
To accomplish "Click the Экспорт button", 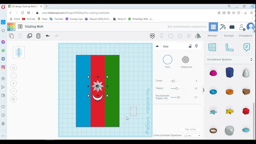I will pyautogui.click(x=229, y=35).
